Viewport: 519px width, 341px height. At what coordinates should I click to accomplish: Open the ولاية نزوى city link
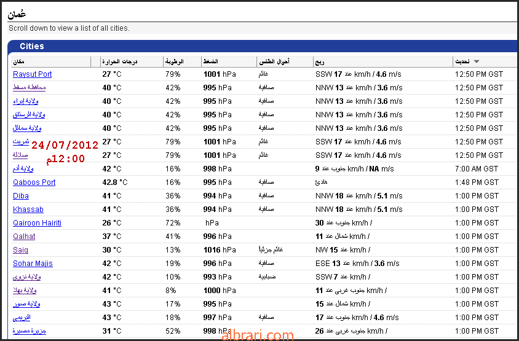(x=27, y=277)
